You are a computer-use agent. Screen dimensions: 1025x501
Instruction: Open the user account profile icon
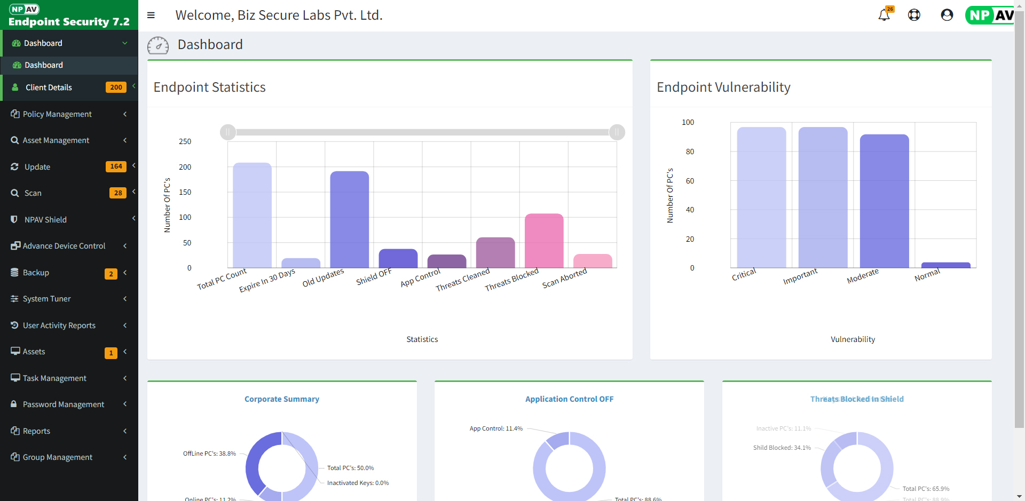coord(947,15)
